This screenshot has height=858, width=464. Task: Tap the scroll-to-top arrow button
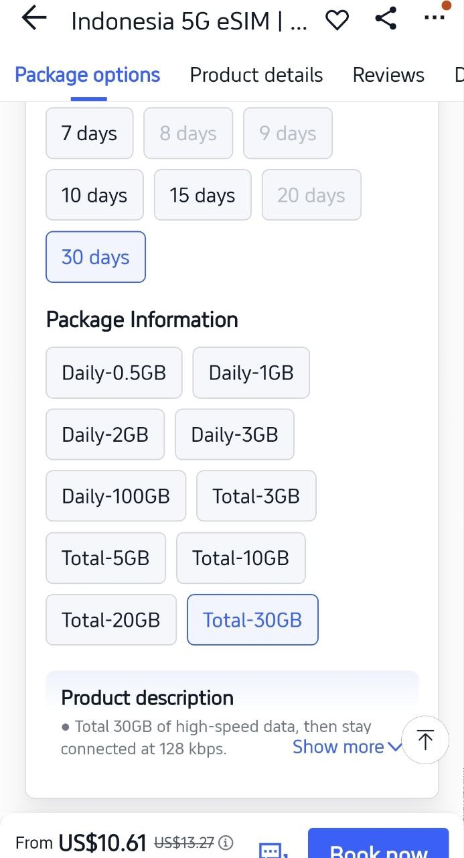click(425, 740)
